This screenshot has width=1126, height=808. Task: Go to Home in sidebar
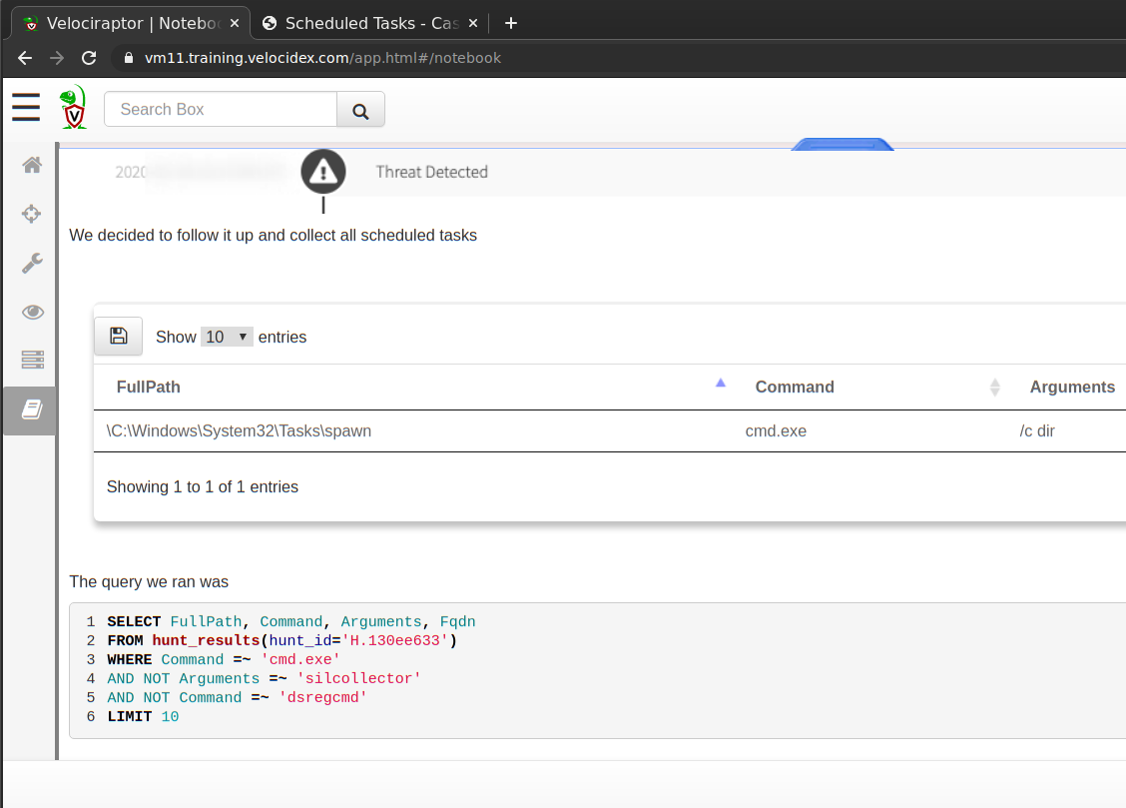32,165
